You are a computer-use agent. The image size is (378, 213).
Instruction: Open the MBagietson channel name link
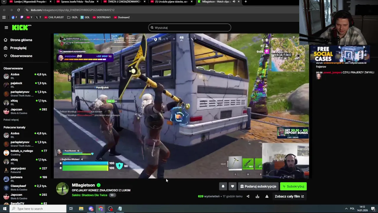(x=83, y=185)
